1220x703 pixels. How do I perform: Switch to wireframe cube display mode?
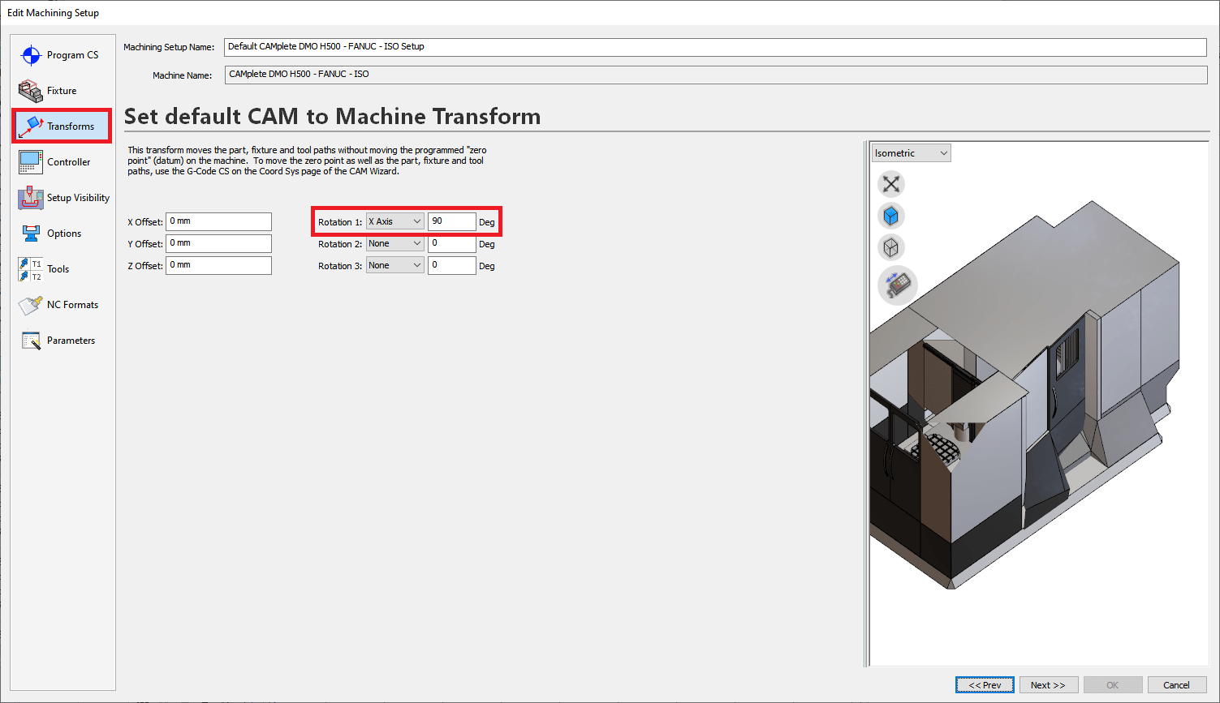tap(891, 247)
